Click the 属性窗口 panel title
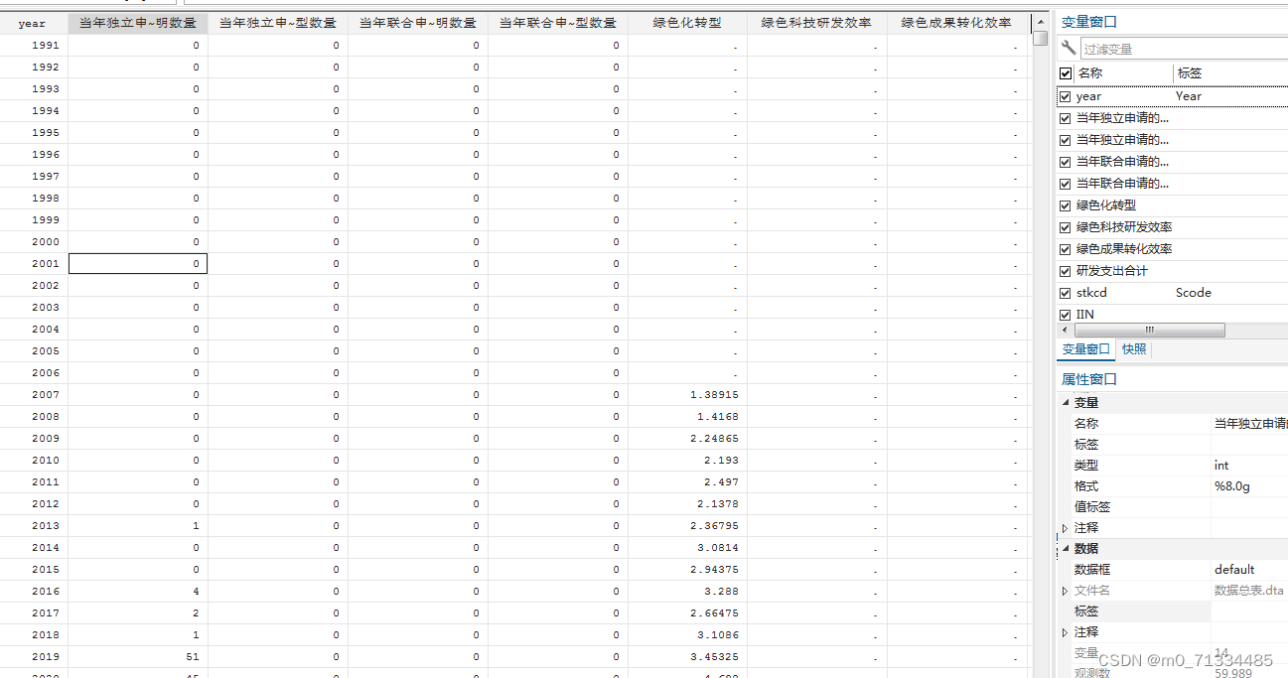 point(1089,379)
